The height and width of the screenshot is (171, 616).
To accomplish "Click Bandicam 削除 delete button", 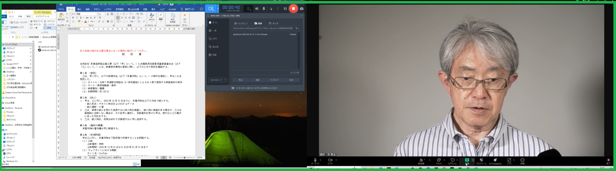I will (x=291, y=80).
